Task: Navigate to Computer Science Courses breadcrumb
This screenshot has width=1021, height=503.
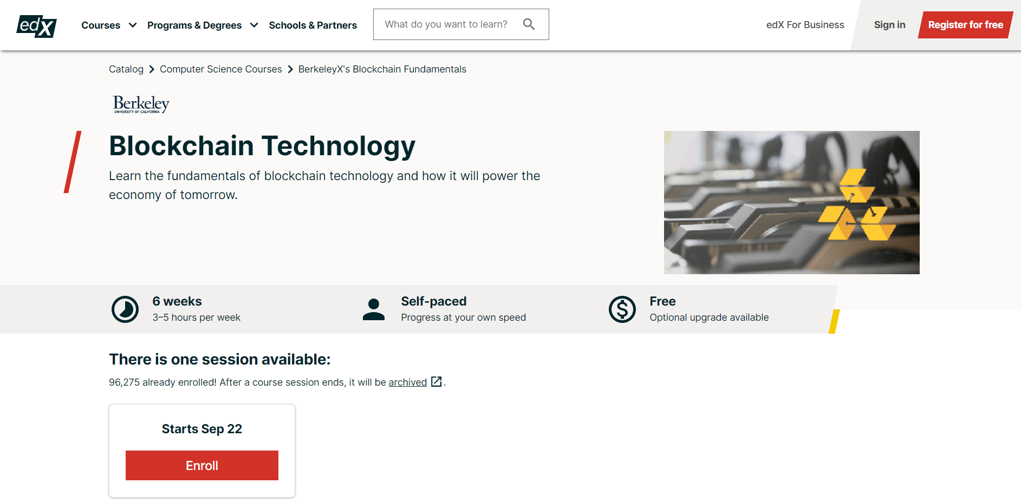Action: [x=220, y=69]
